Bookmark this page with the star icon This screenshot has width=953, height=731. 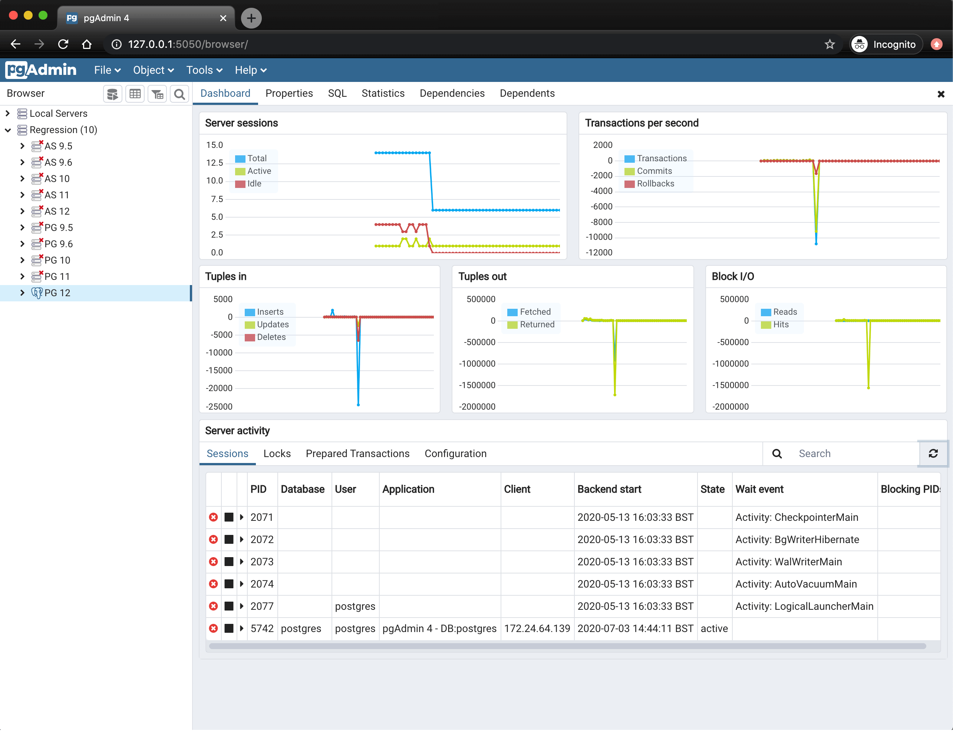(x=830, y=44)
